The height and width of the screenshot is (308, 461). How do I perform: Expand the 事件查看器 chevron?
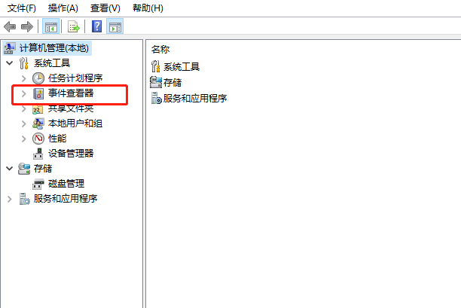point(24,93)
